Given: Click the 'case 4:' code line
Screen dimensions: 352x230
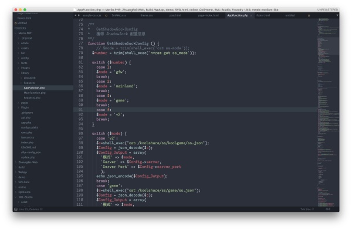Looking at the screenshot, I should (x=104, y=110).
